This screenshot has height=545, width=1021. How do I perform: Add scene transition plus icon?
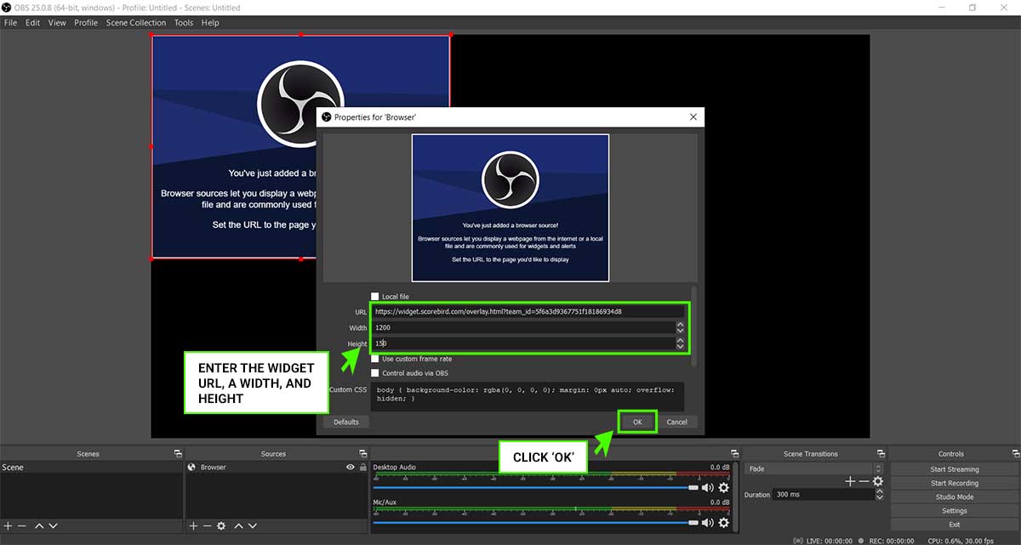pyautogui.click(x=849, y=481)
